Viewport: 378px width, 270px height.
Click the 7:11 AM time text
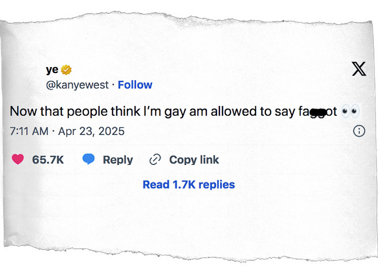tap(29, 131)
